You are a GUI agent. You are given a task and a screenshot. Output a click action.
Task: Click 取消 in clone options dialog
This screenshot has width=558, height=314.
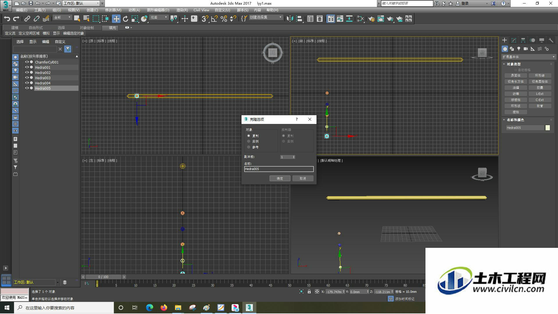point(303,178)
